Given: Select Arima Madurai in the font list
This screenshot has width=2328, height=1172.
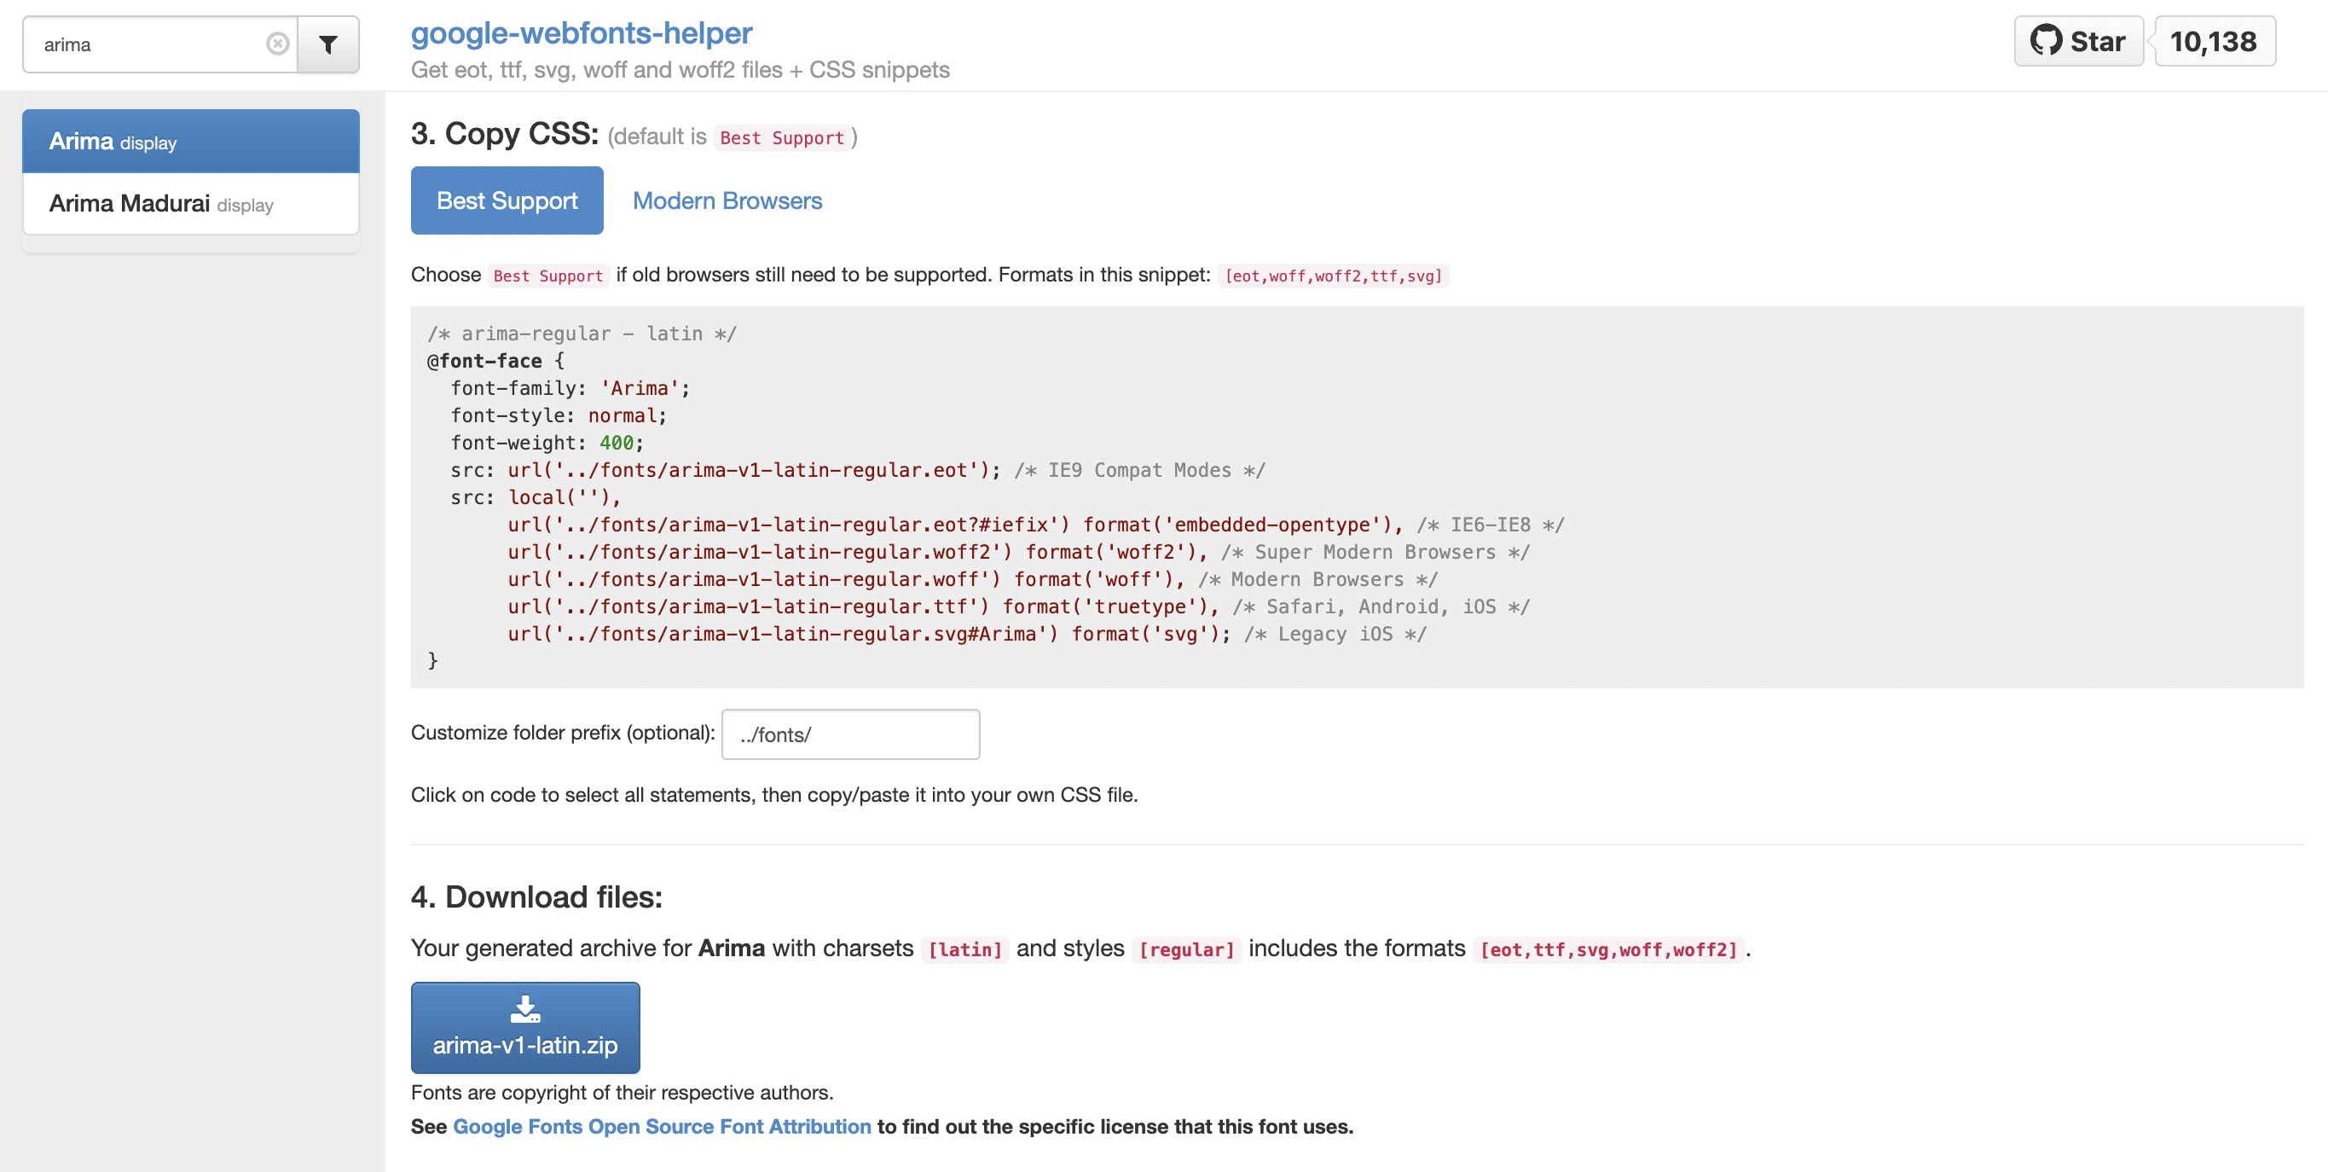Looking at the screenshot, I should coord(191,204).
